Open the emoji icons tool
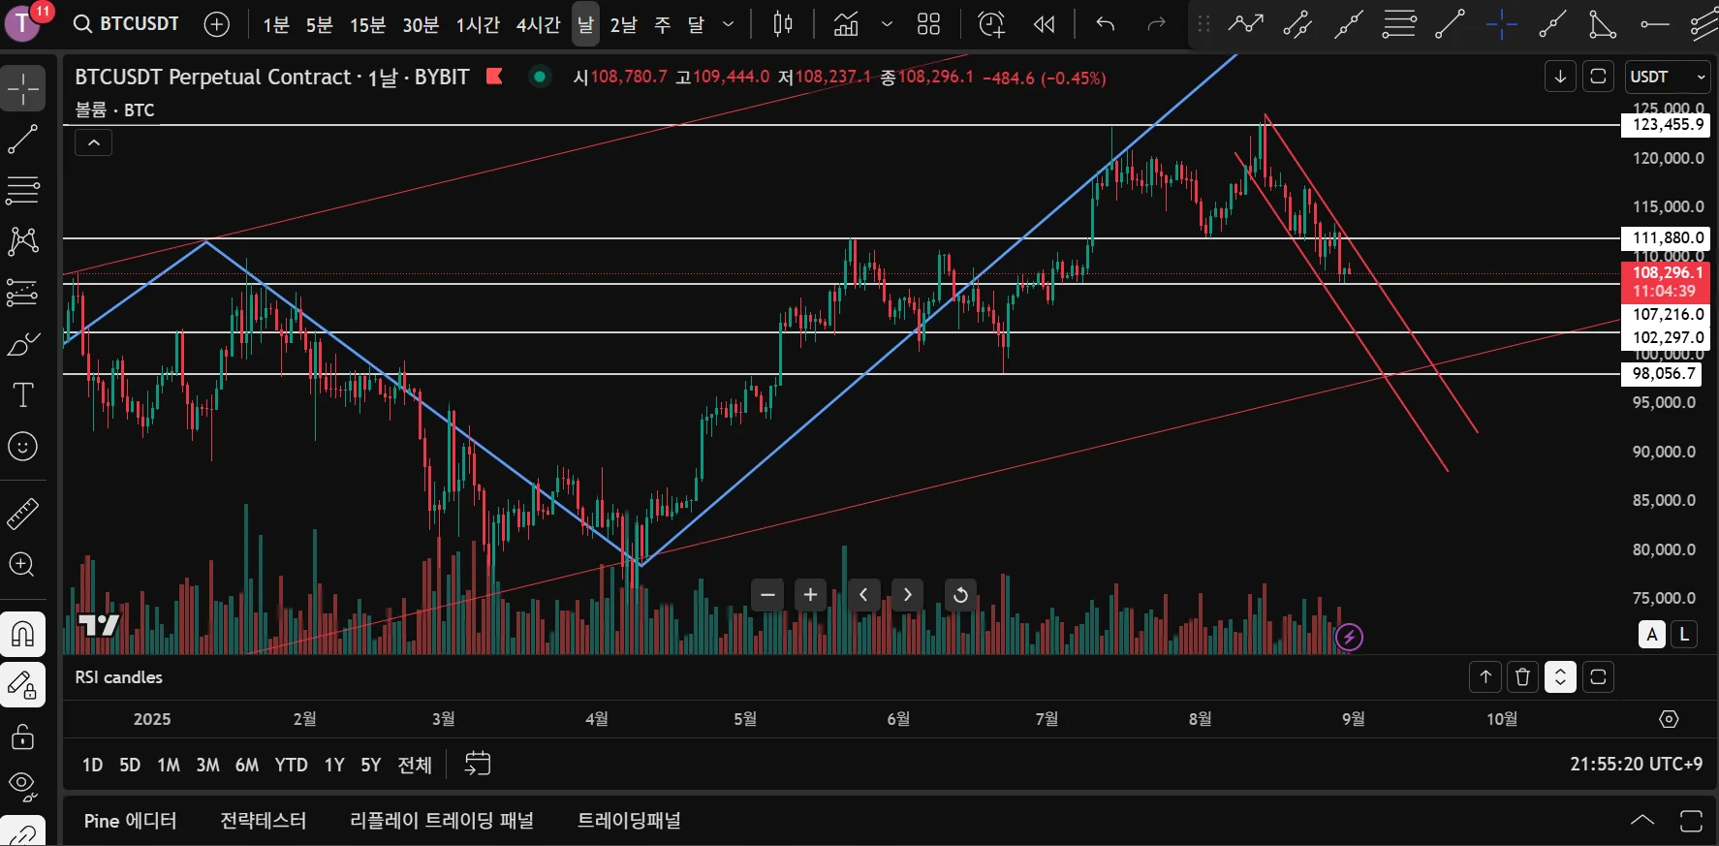 tap(22, 447)
